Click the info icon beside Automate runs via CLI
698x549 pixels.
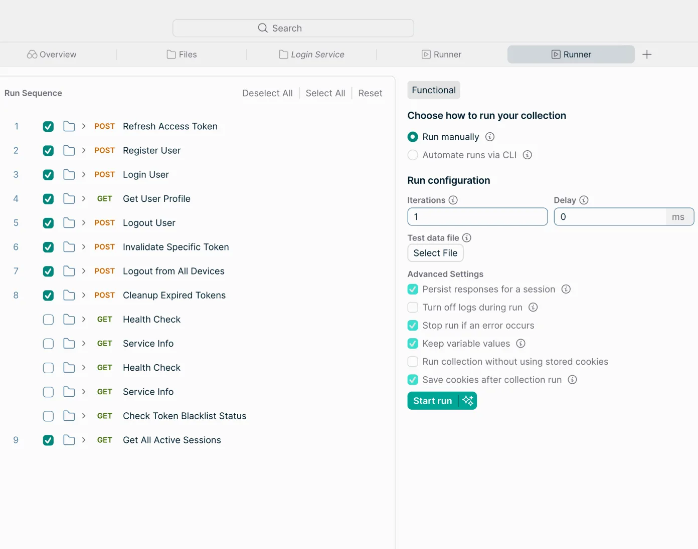click(x=528, y=155)
